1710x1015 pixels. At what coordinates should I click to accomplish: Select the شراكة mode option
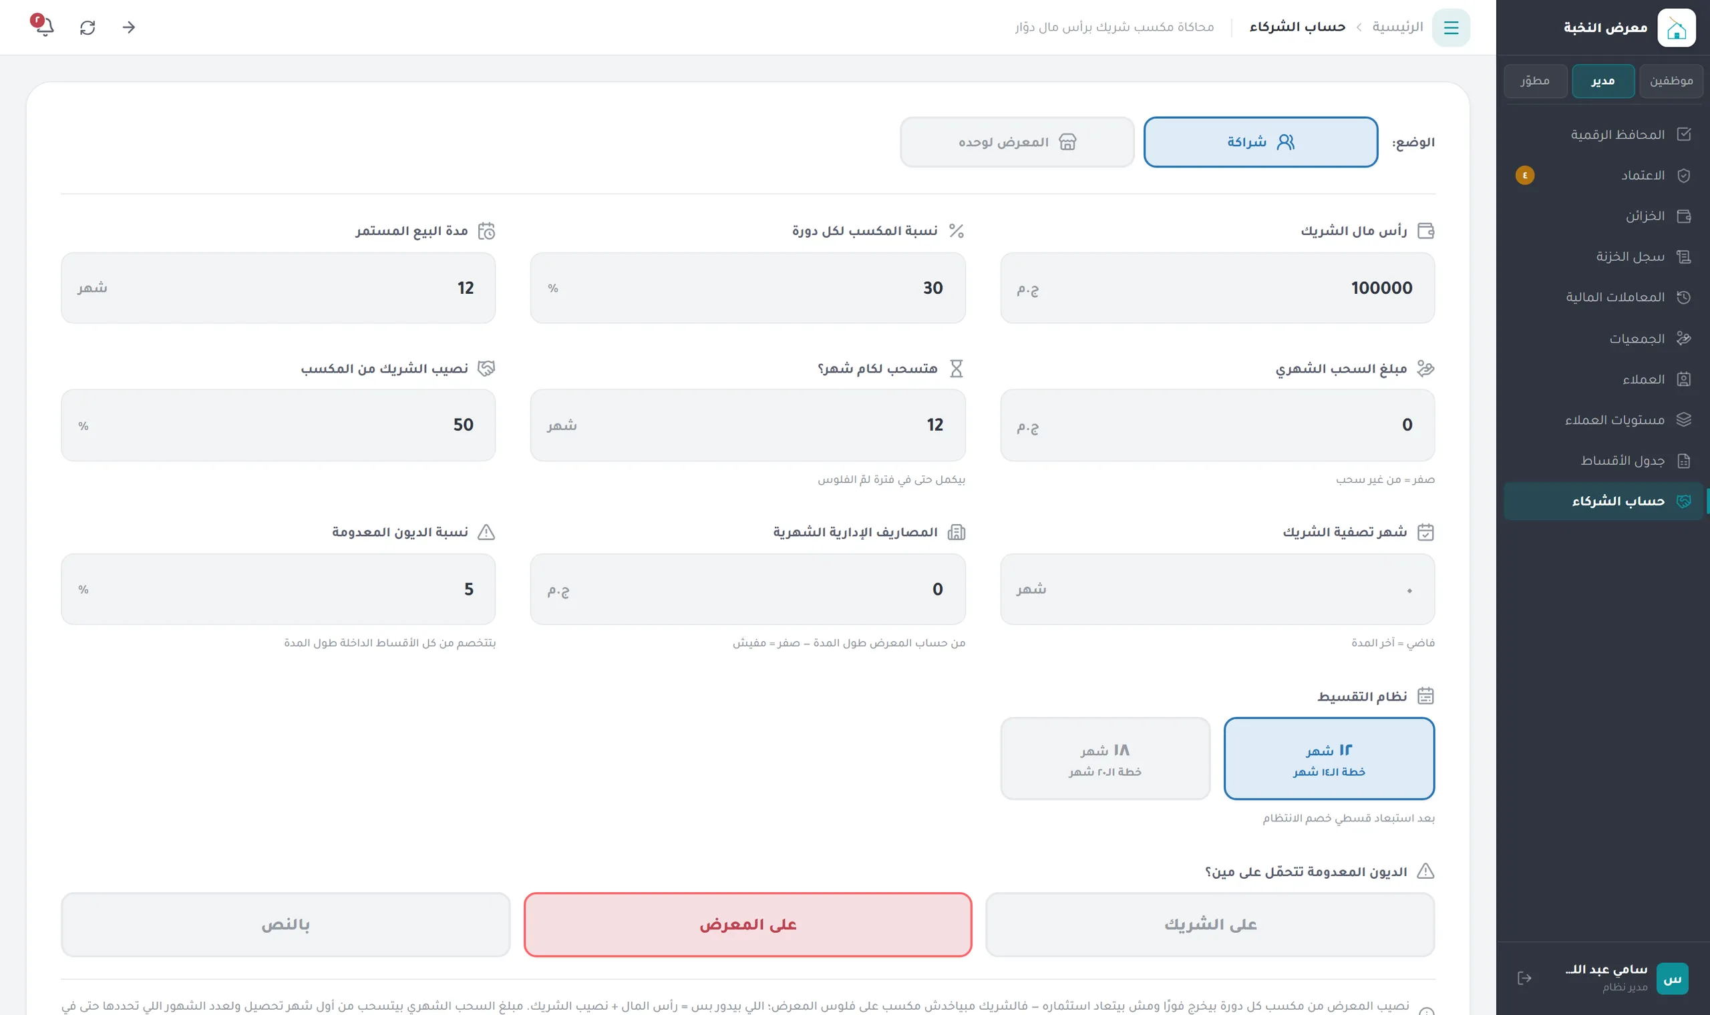click(x=1260, y=142)
